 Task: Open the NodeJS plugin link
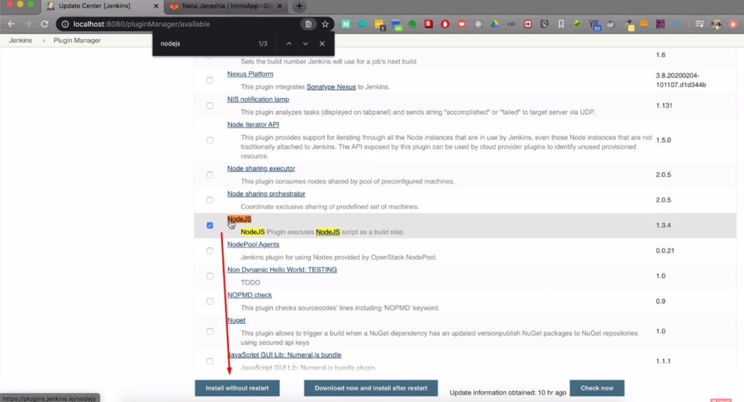click(x=239, y=219)
